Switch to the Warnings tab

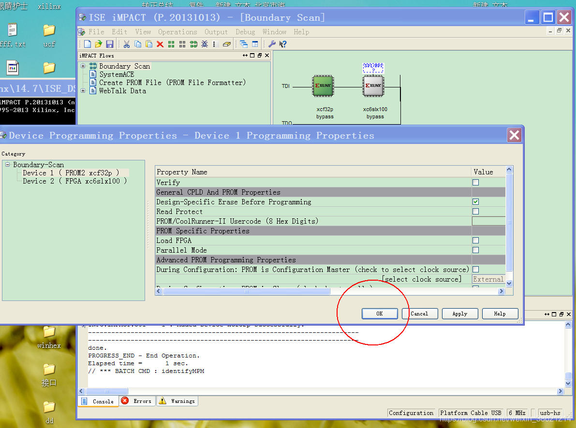click(x=177, y=401)
